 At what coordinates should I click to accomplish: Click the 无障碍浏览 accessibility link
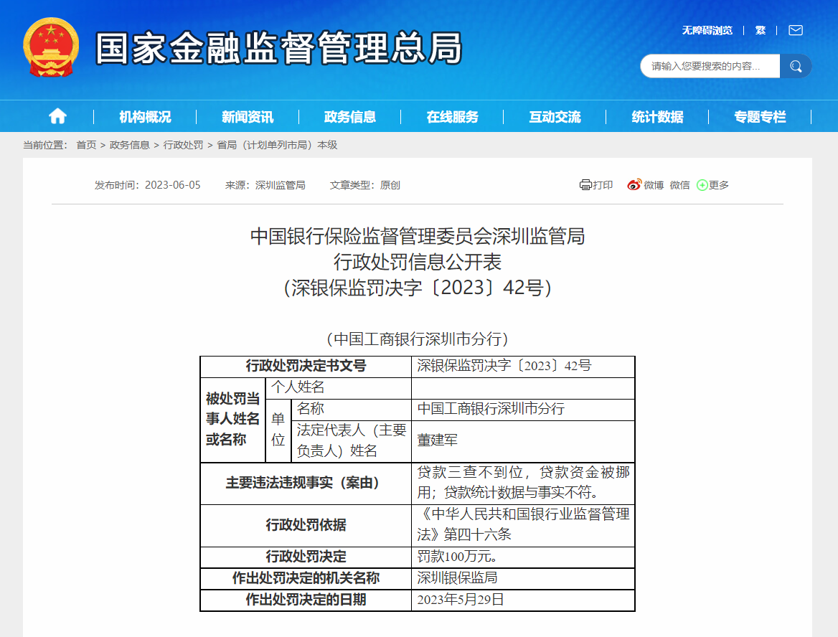click(707, 30)
